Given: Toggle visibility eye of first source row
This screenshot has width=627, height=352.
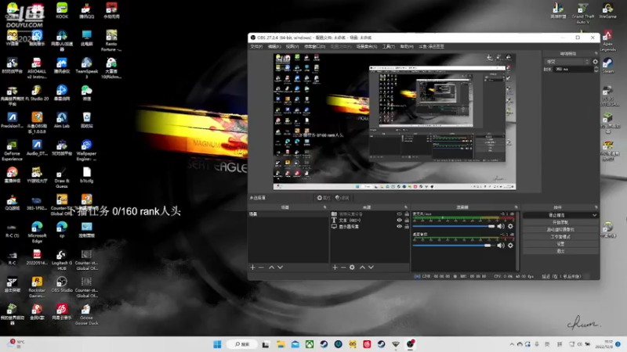Looking at the screenshot, I should point(399,214).
